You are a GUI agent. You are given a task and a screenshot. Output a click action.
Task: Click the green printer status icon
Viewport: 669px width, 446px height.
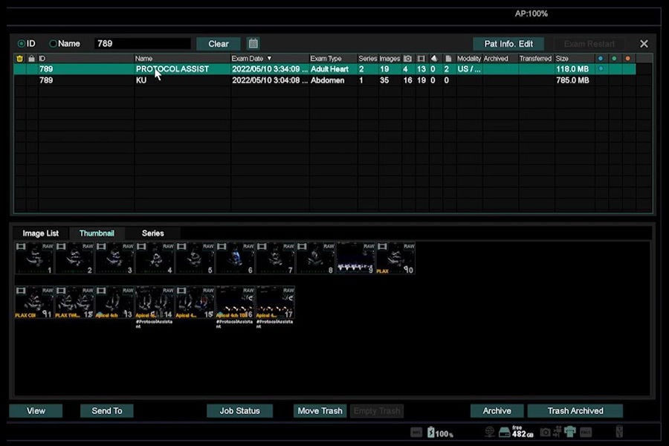[570, 432]
